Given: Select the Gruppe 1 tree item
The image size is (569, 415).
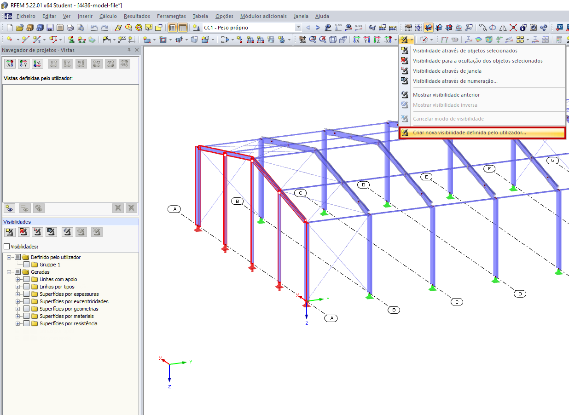Looking at the screenshot, I should pyautogui.click(x=50, y=265).
